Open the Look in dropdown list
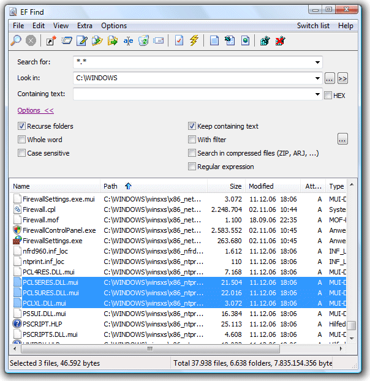This screenshot has width=370, height=381. pyautogui.click(x=317, y=78)
